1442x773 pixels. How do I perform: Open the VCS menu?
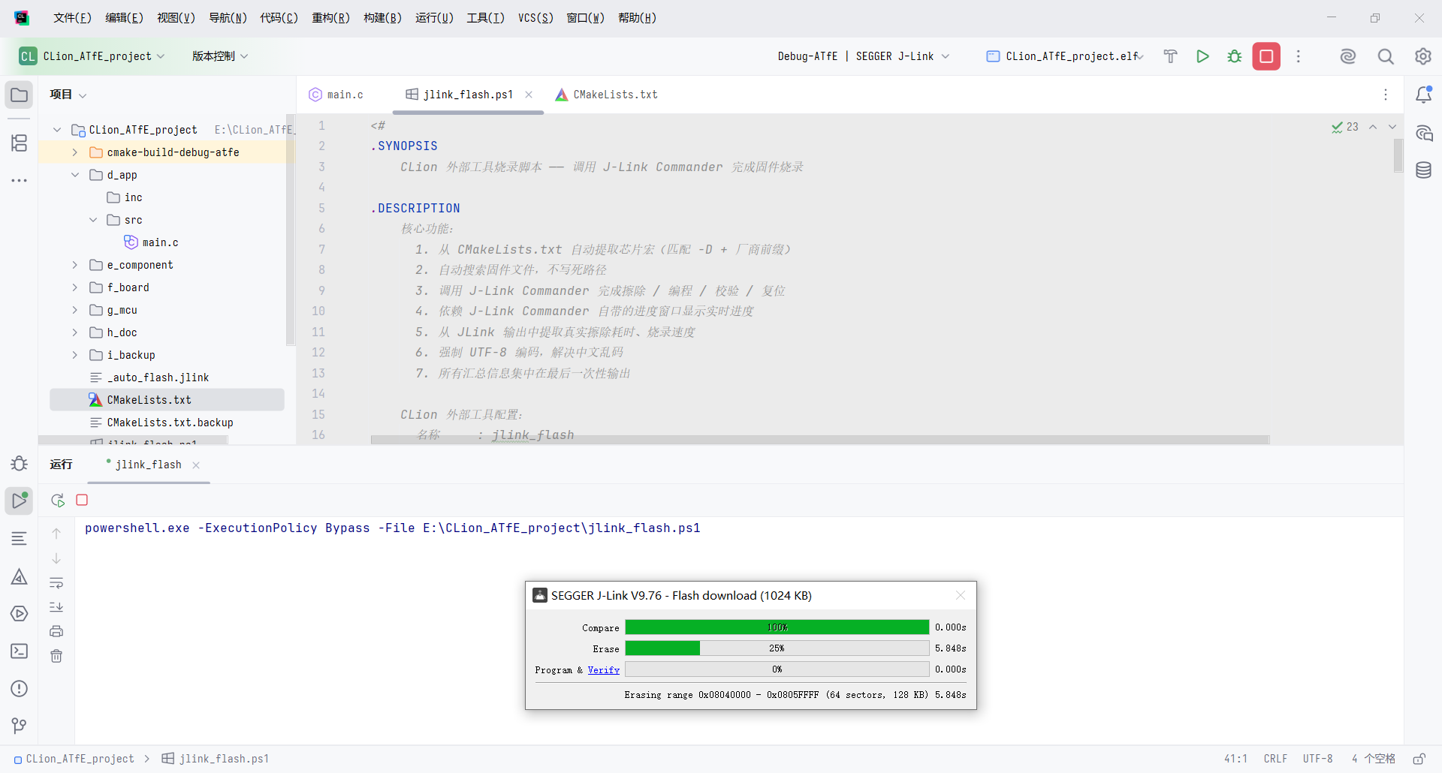point(535,18)
